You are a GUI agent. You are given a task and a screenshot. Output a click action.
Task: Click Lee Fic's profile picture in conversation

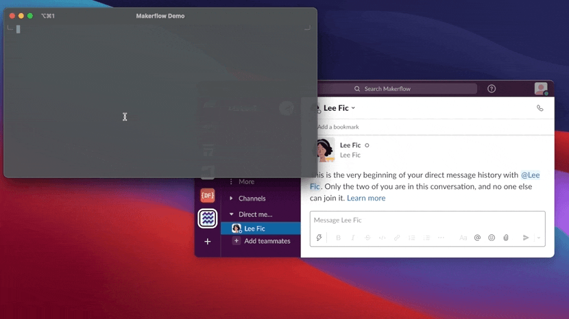point(324,150)
